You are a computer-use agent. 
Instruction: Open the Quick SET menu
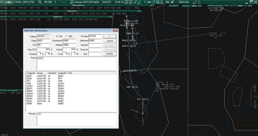131,2
